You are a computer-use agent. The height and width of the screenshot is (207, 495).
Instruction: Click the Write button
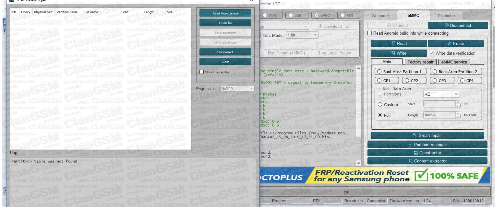click(x=399, y=53)
